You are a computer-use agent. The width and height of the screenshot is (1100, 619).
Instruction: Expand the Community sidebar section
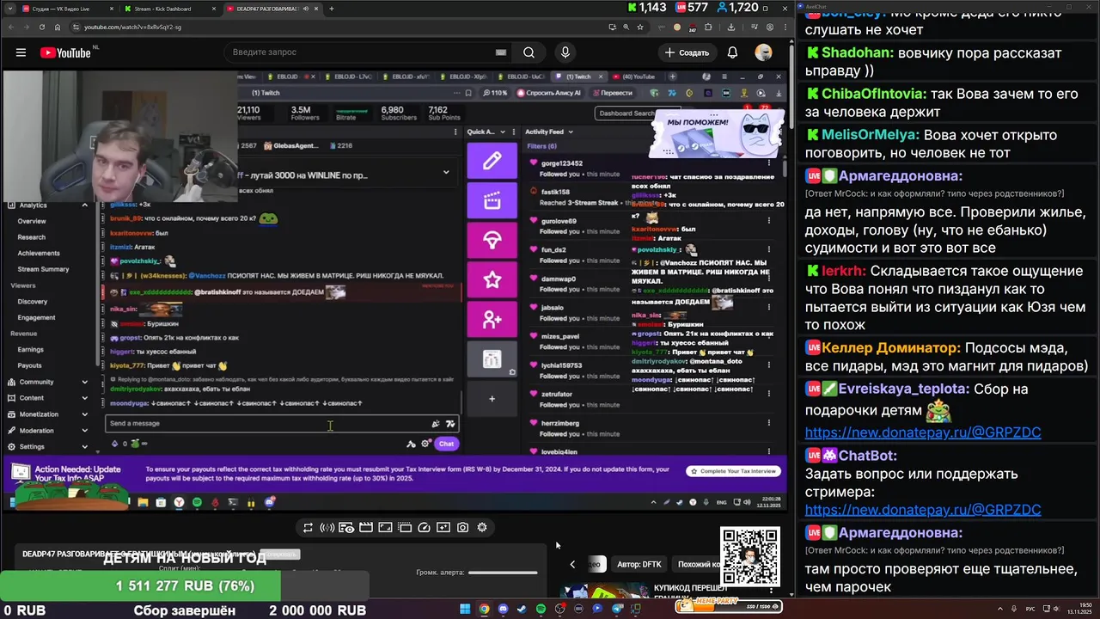coord(84,382)
